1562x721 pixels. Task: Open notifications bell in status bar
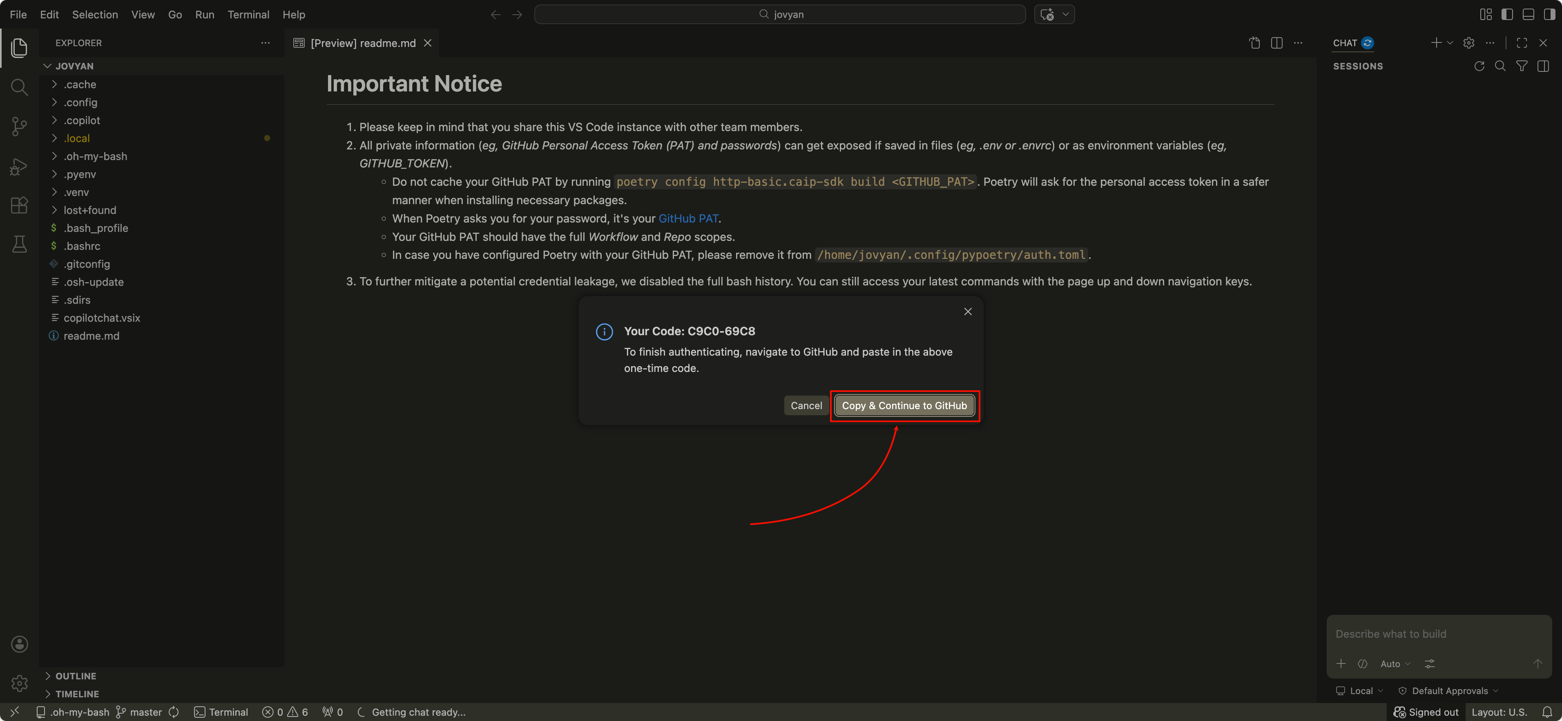1547,712
